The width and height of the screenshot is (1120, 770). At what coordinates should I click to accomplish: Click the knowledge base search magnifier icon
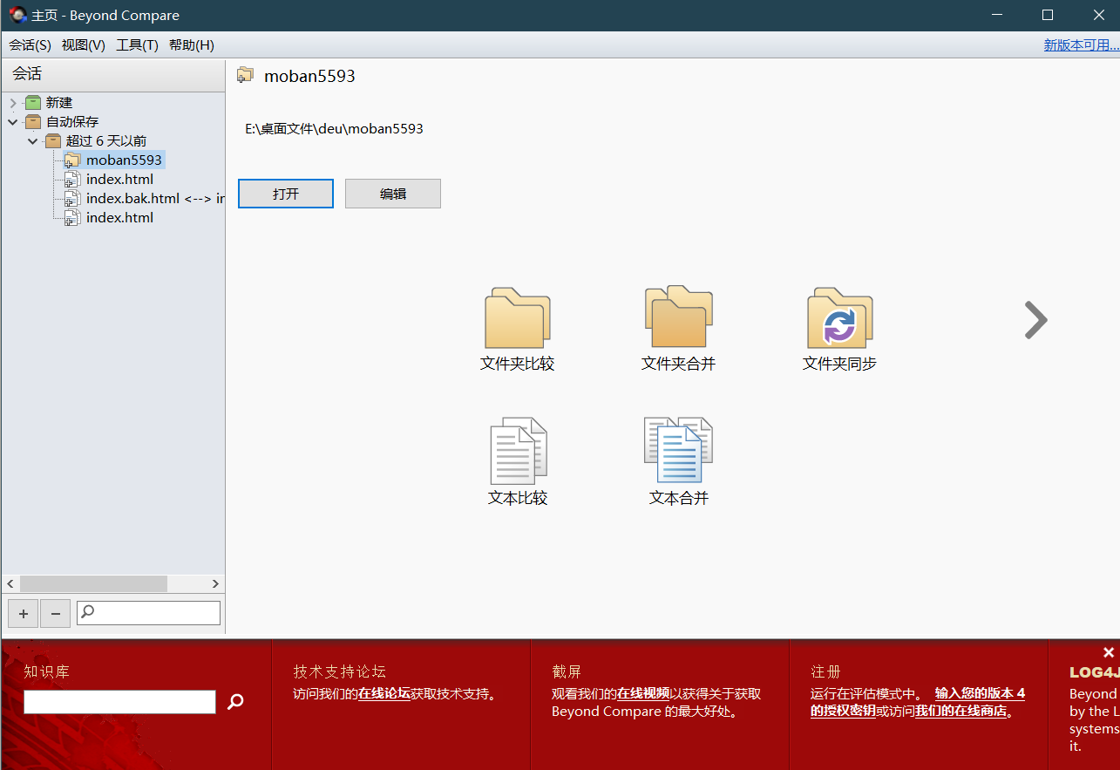(x=235, y=701)
